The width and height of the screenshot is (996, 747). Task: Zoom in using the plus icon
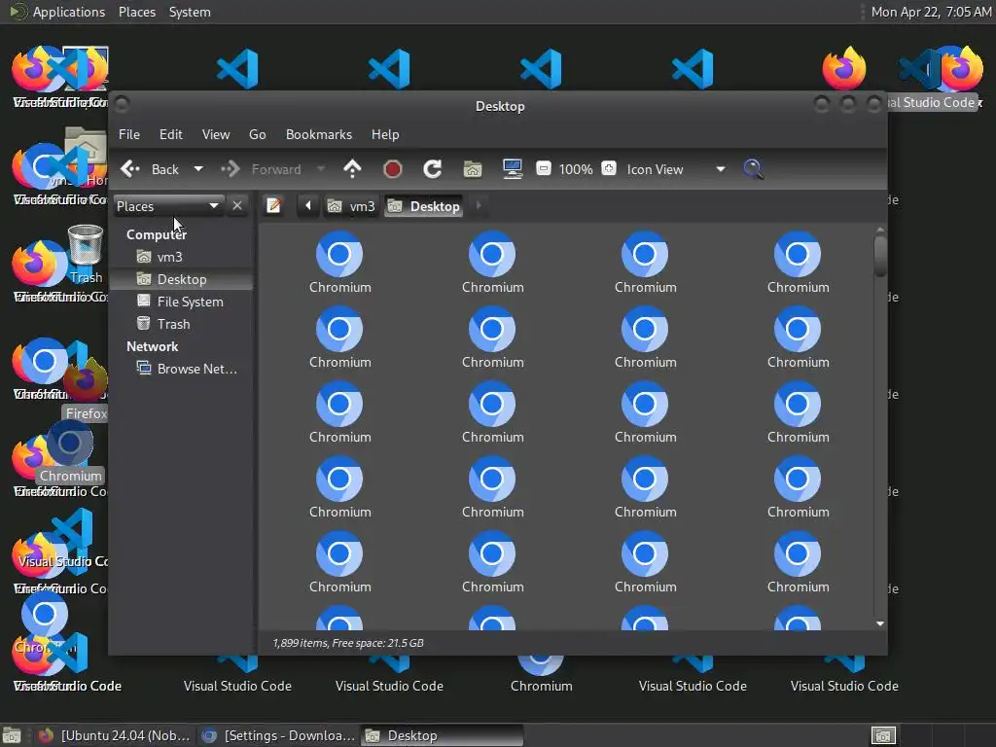tap(609, 169)
